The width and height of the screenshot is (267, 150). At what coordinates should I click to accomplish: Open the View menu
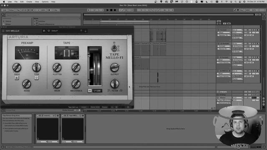37,2
